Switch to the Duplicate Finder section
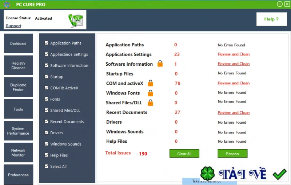Viewport: 291px width, 185px height. (19, 87)
